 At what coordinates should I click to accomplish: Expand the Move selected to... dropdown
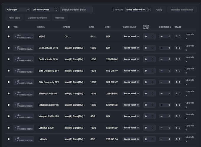tap(138, 10)
